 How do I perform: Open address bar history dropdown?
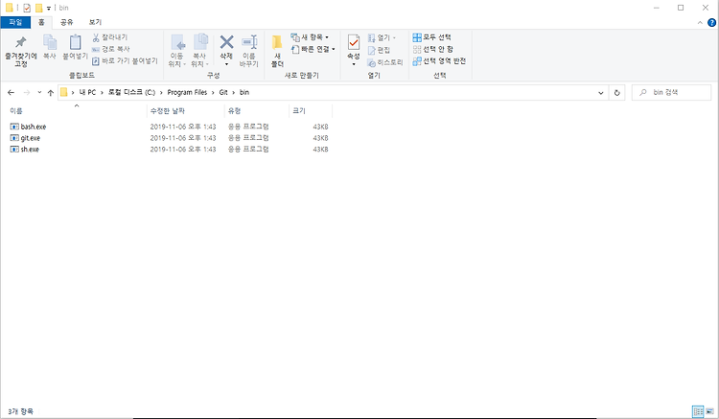[x=601, y=93]
